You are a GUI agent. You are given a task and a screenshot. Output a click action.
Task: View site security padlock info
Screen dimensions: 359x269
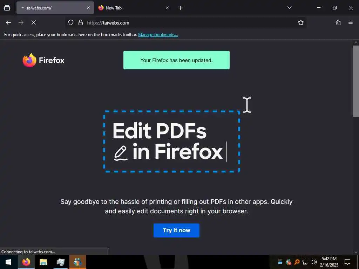(x=80, y=22)
